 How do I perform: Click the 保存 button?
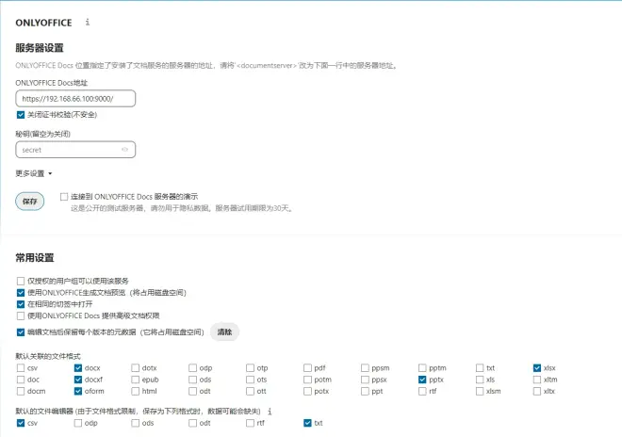(30, 201)
